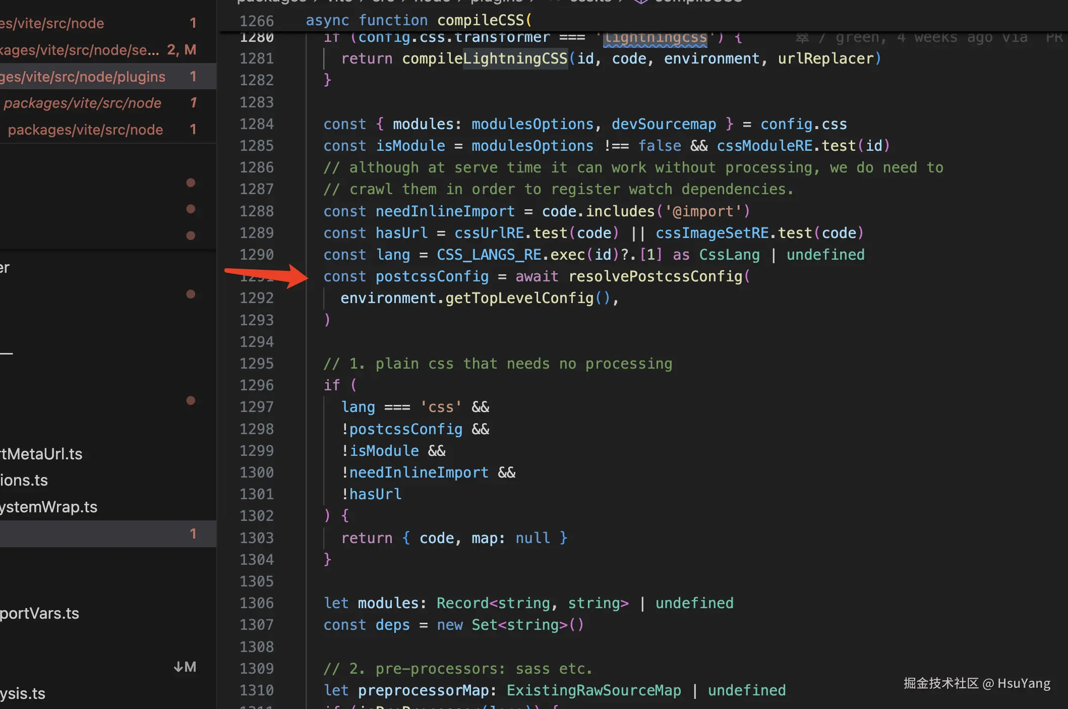Click the sticky scroll line 'async function compileCSS('
Image resolution: width=1068 pixels, height=709 pixels.
[419, 20]
